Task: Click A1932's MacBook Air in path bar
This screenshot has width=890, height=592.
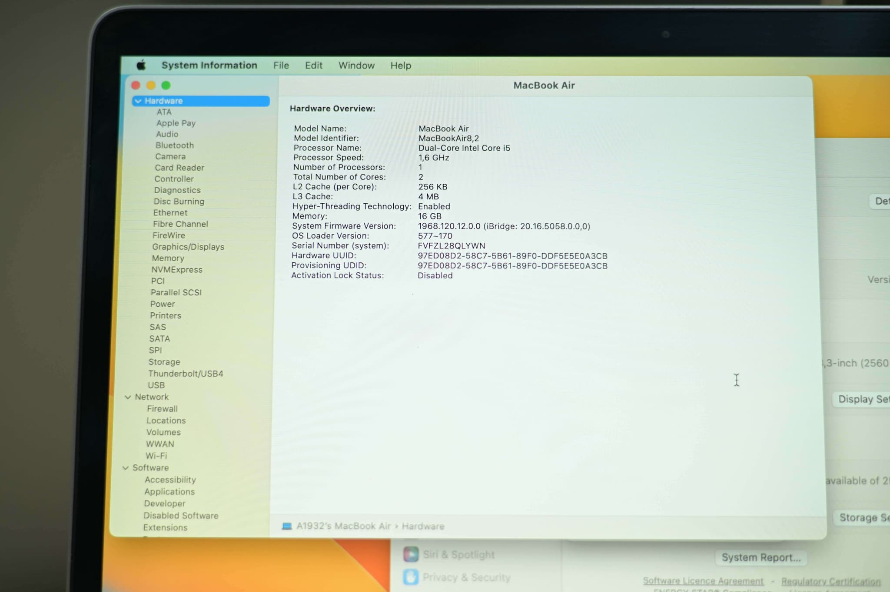Action: point(343,526)
